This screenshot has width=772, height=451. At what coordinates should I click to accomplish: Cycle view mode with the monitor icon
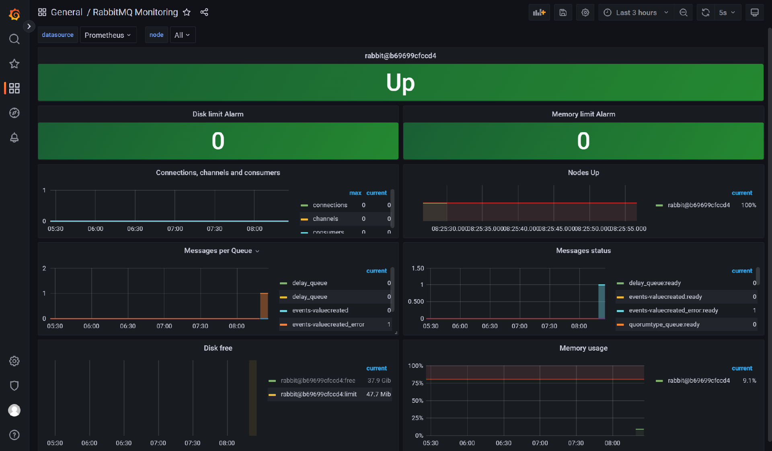754,12
